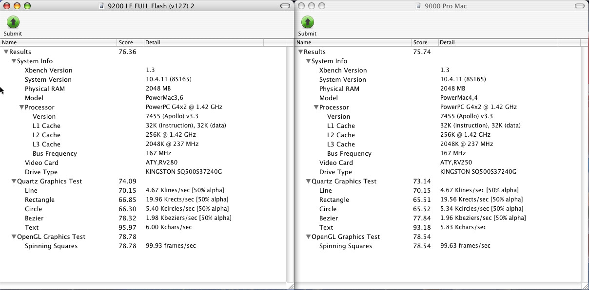Collapse Results tree in 9200 LE window
This screenshot has width=589, height=290.
coord(6,52)
